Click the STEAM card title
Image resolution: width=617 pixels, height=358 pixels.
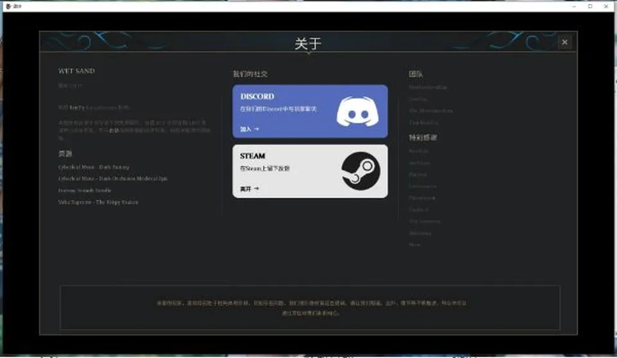pyautogui.click(x=253, y=156)
